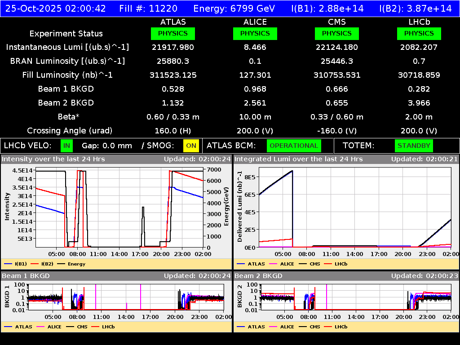Screen dimensions: 460x345
Task: Click the ATLAS PHYSICS status indicator
Action: tap(173, 33)
